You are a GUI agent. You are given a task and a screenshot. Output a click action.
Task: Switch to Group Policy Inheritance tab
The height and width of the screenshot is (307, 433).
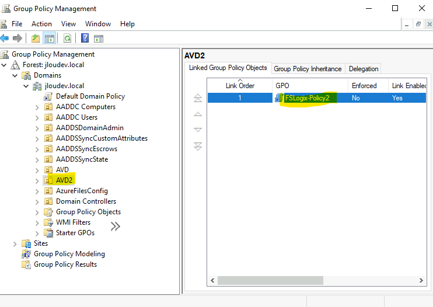(308, 69)
